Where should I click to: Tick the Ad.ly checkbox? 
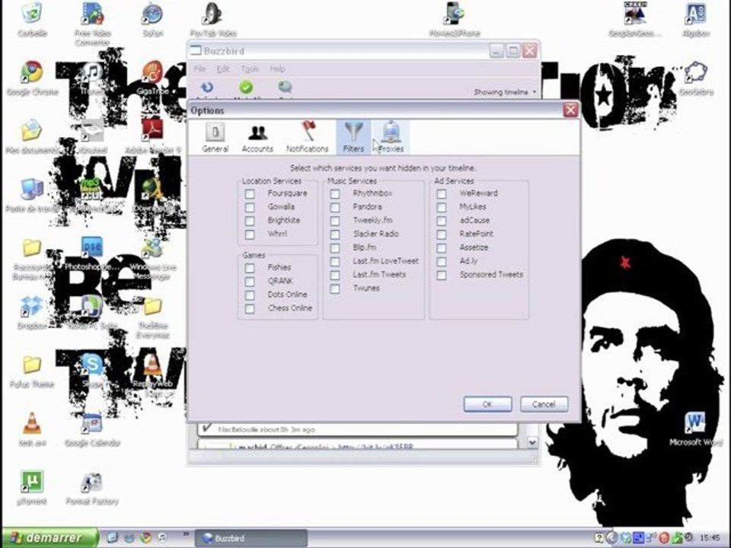pyautogui.click(x=441, y=261)
